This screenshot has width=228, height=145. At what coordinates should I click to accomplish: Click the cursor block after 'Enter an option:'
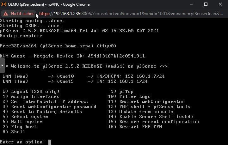(50, 142)
